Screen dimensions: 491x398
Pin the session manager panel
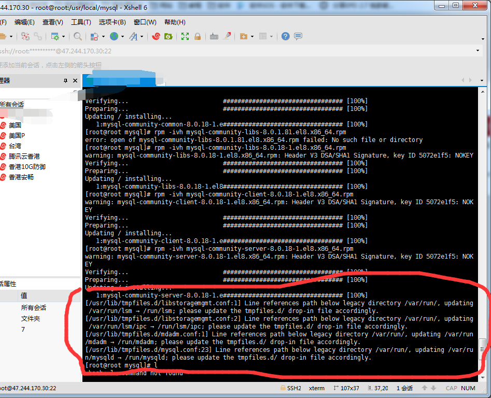(x=66, y=80)
